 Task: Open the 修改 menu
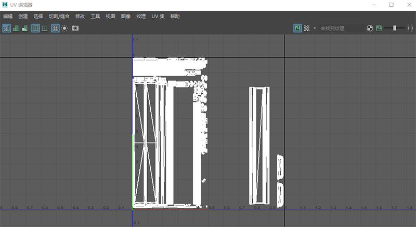click(x=80, y=17)
